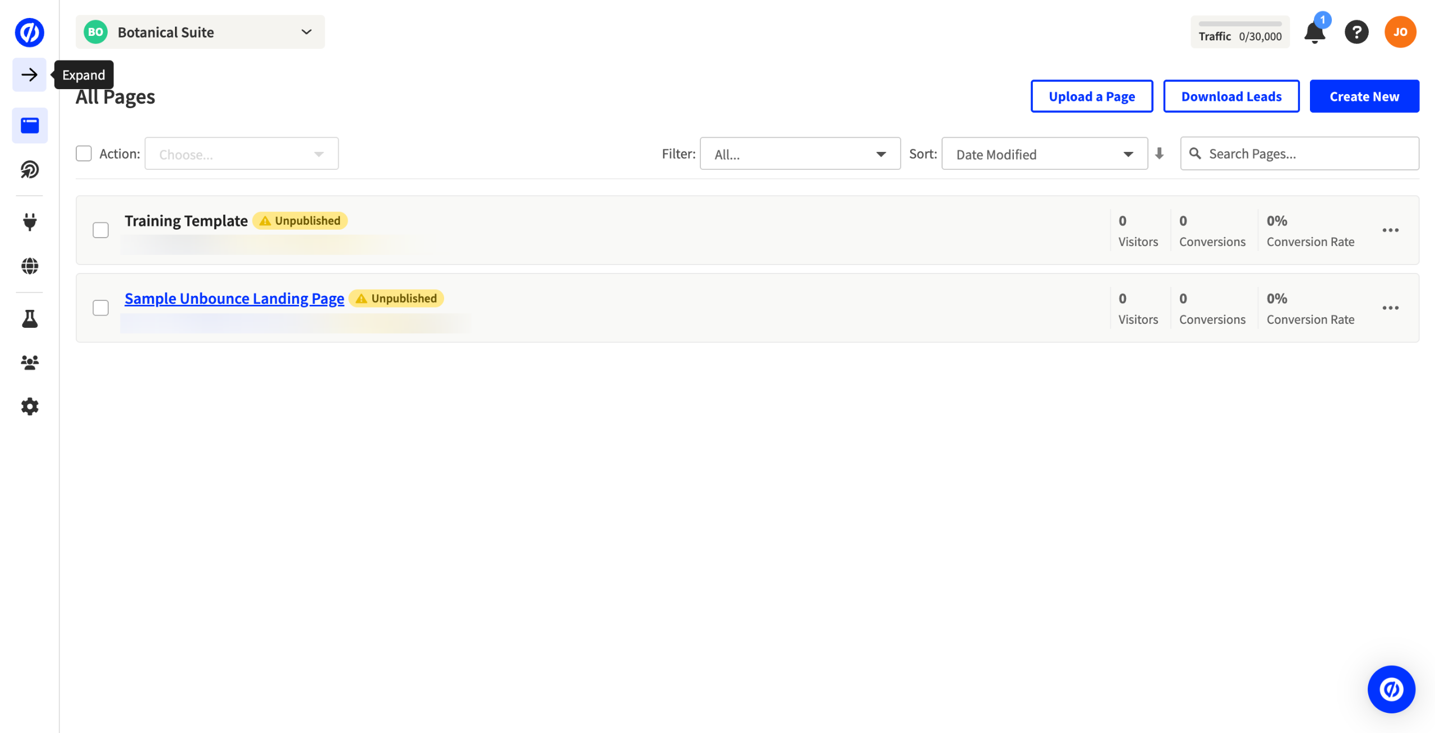The width and height of the screenshot is (1435, 733).
Task: Open the Settings gear in the sidebar
Action: click(30, 406)
